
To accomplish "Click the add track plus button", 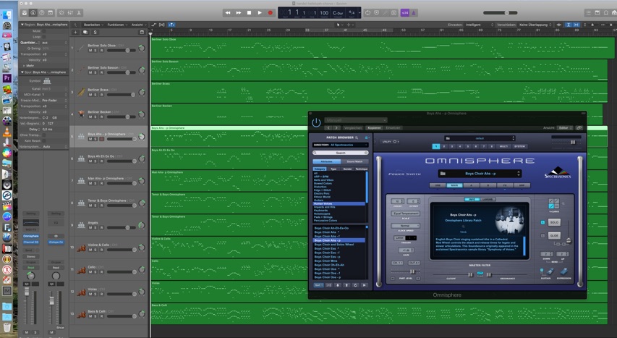I will pos(75,32).
